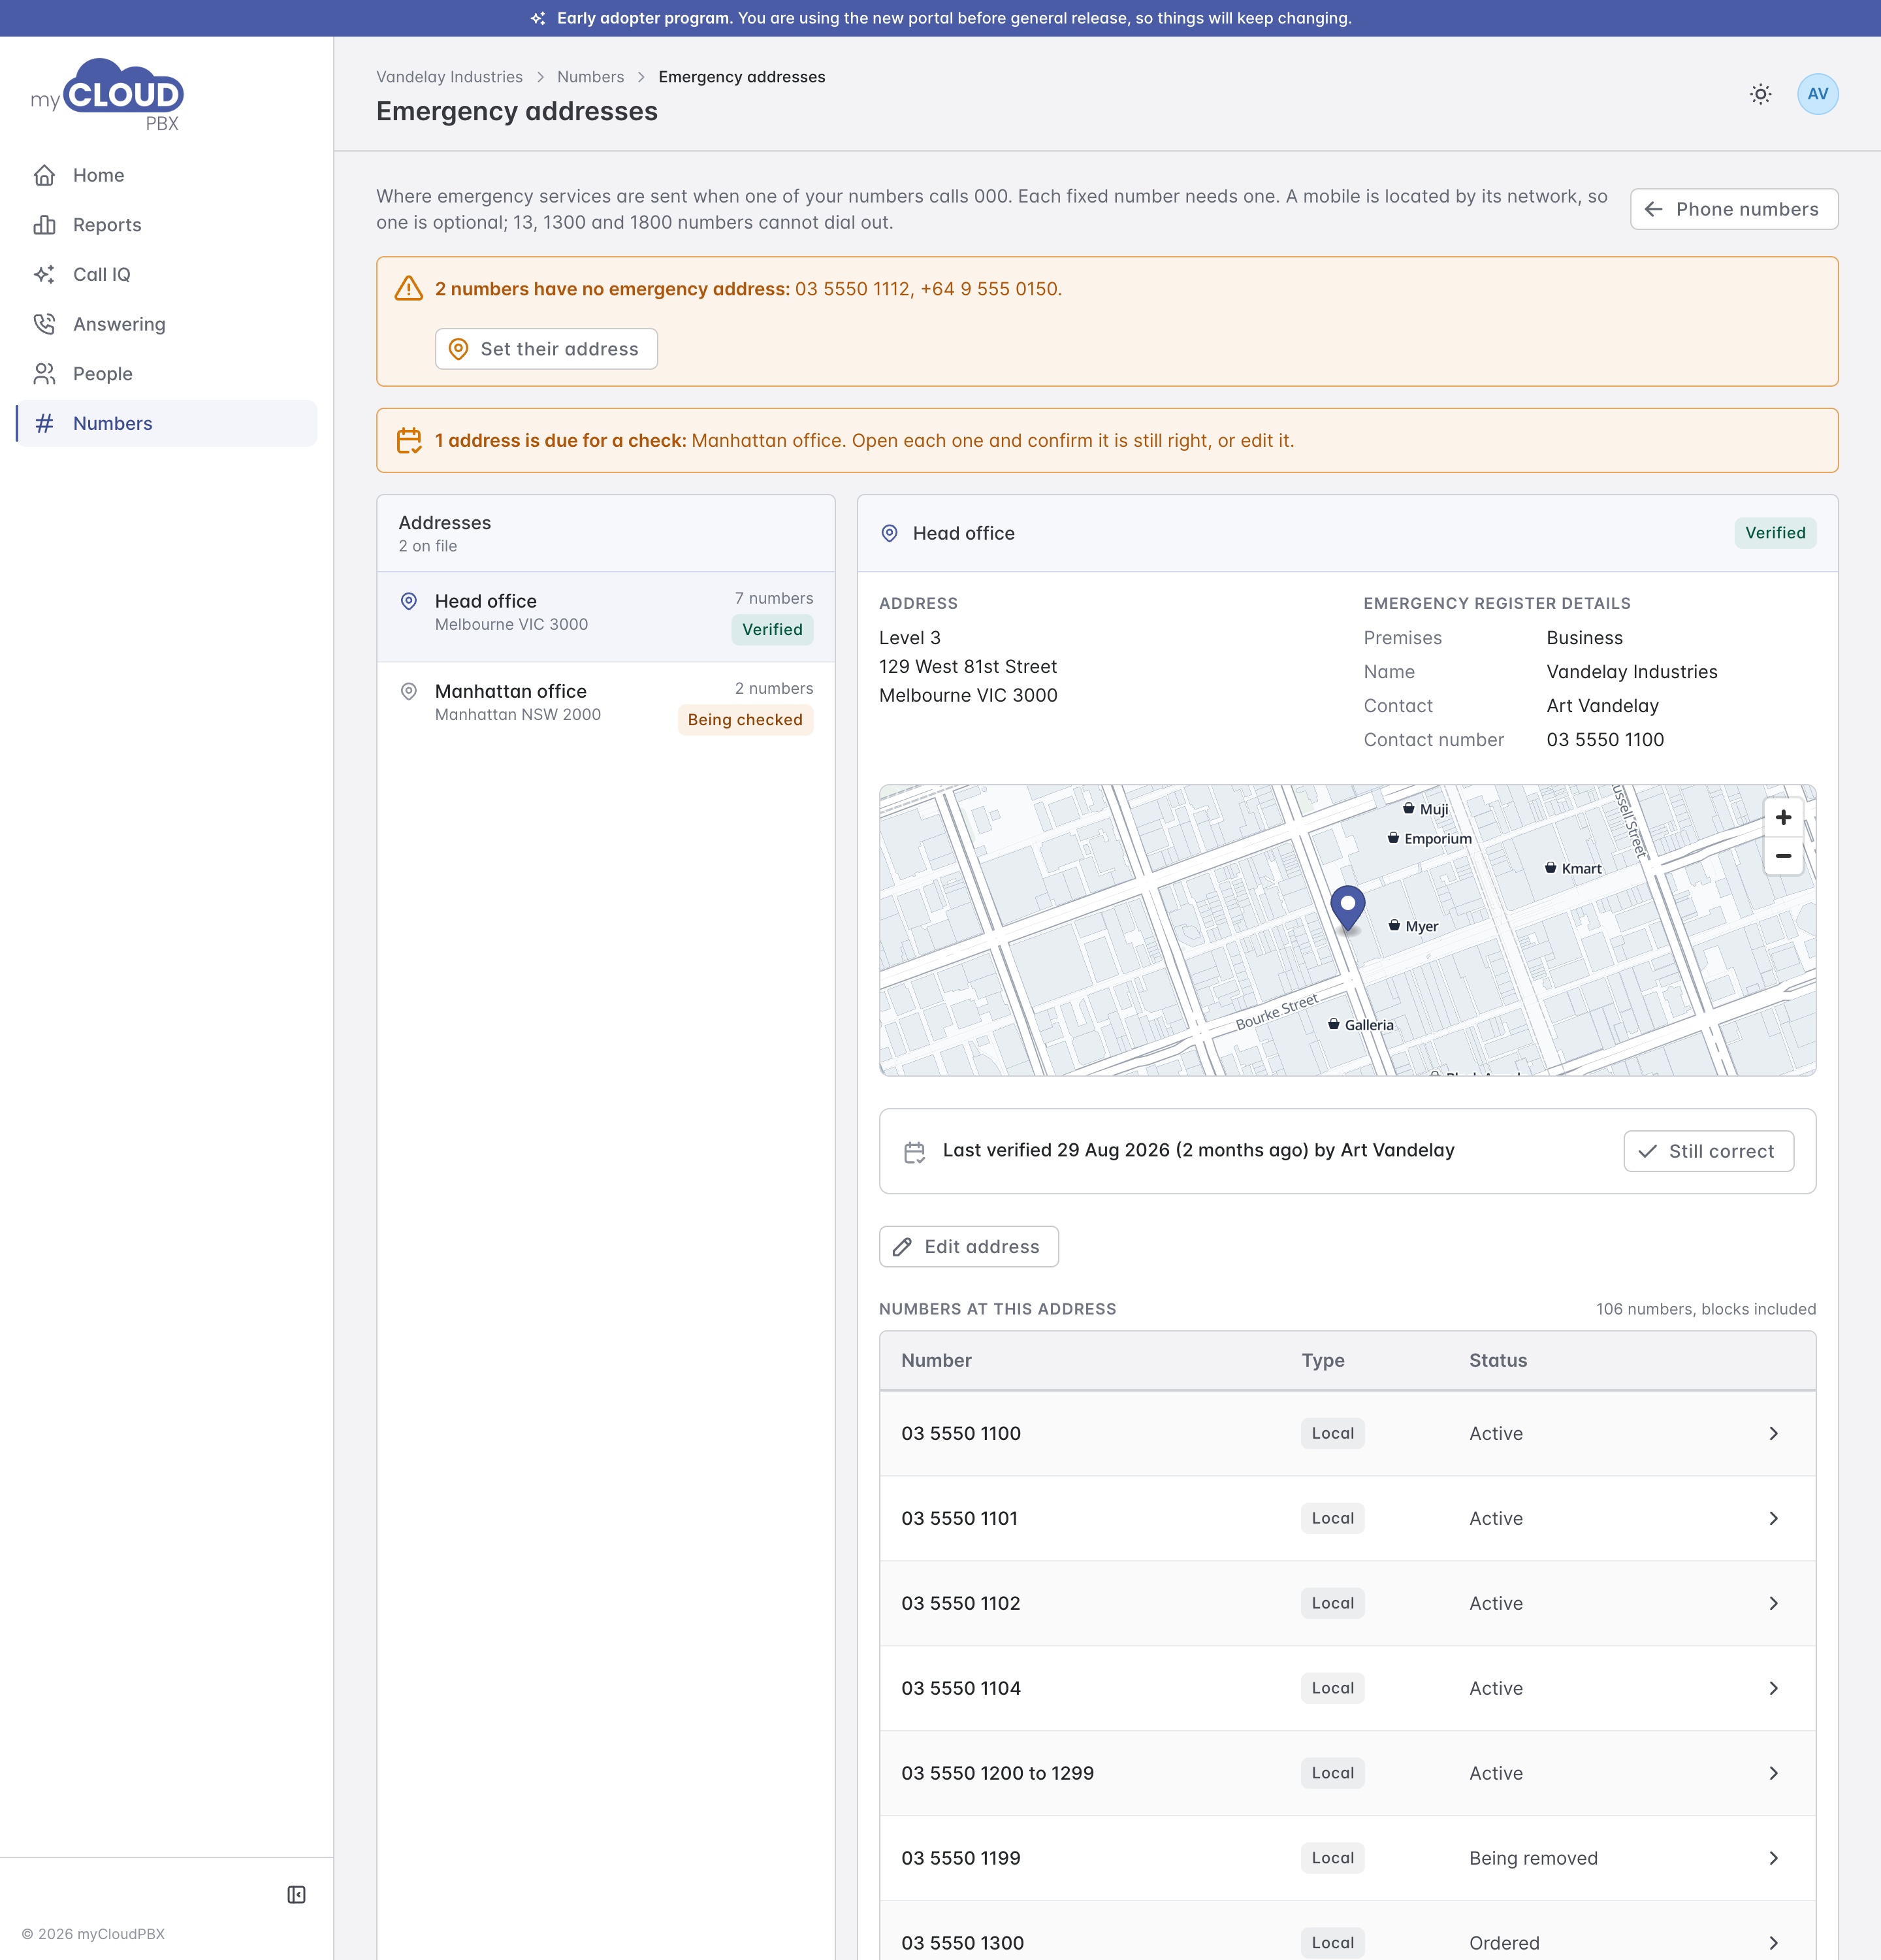Open the AV user avatar menu
The image size is (1881, 1960).
[1817, 94]
